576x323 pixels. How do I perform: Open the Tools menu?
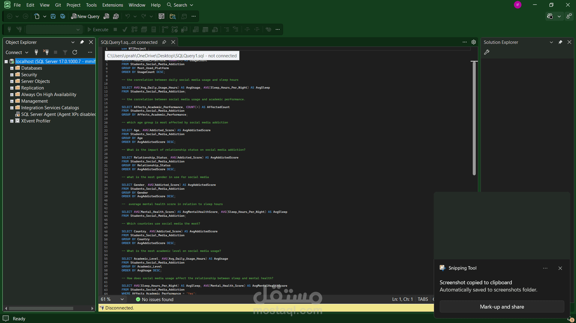click(91, 5)
